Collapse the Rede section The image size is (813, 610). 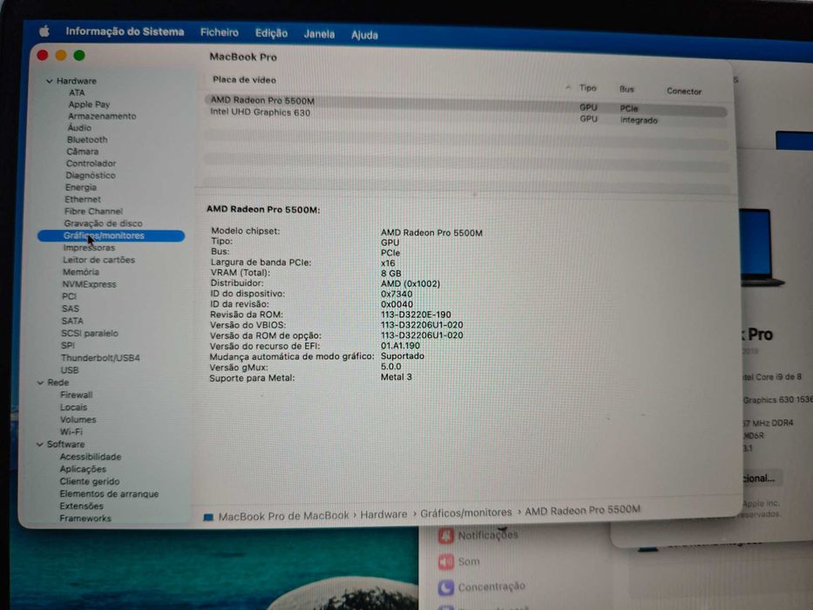pyautogui.click(x=40, y=383)
